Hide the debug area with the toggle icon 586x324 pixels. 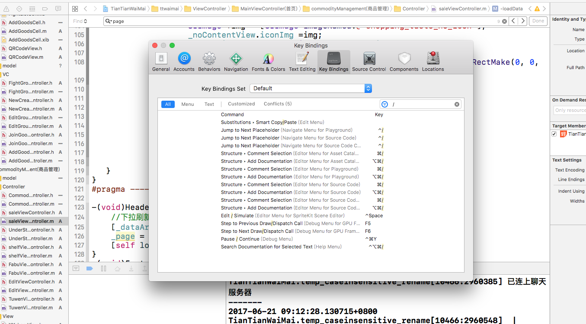[76, 268]
